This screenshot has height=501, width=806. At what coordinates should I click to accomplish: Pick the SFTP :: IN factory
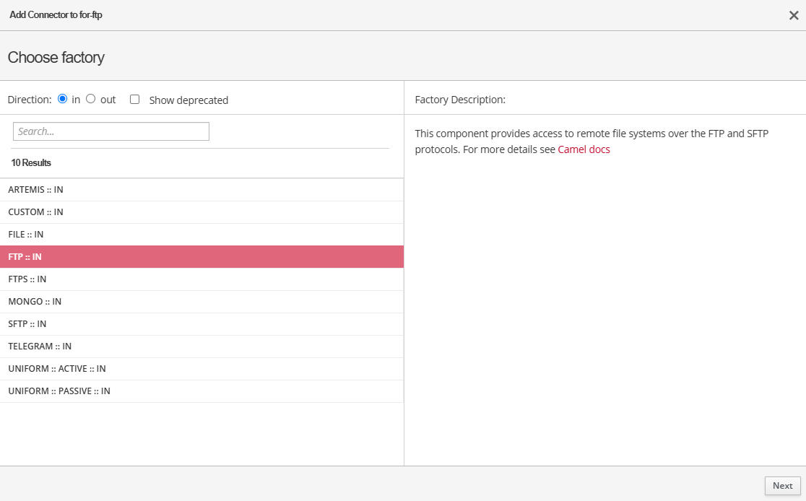click(x=27, y=324)
